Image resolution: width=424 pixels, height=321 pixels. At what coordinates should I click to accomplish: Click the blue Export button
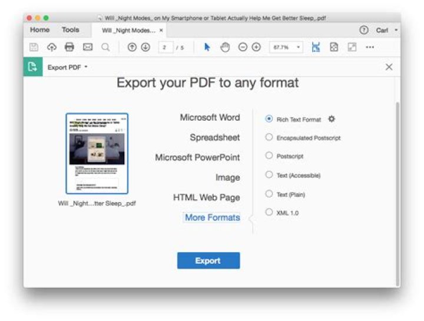(x=208, y=260)
